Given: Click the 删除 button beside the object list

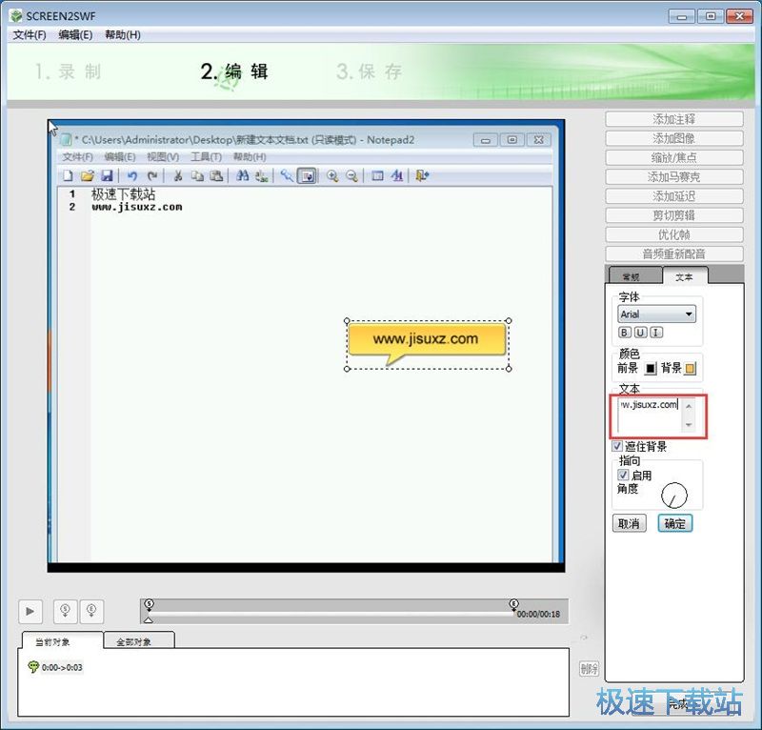Looking at the screenshot, I should pos(589,669).
